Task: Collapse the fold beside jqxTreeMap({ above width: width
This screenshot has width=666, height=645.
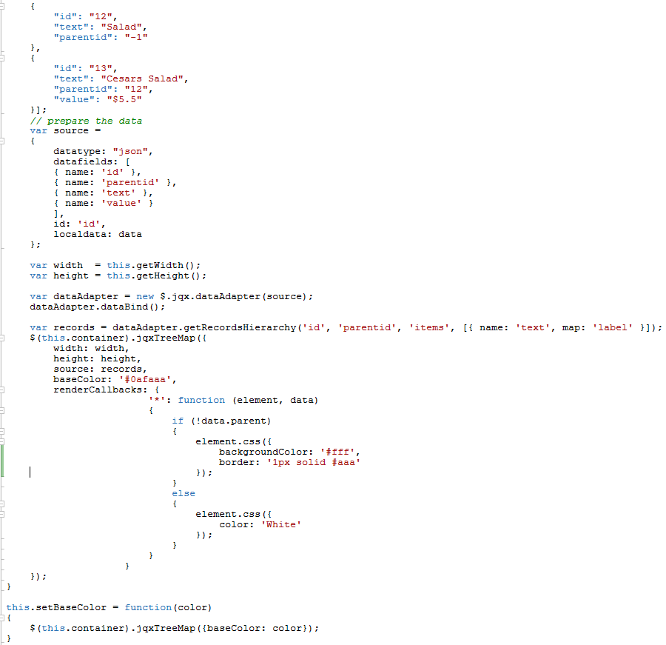Action: tap(1, 338)
